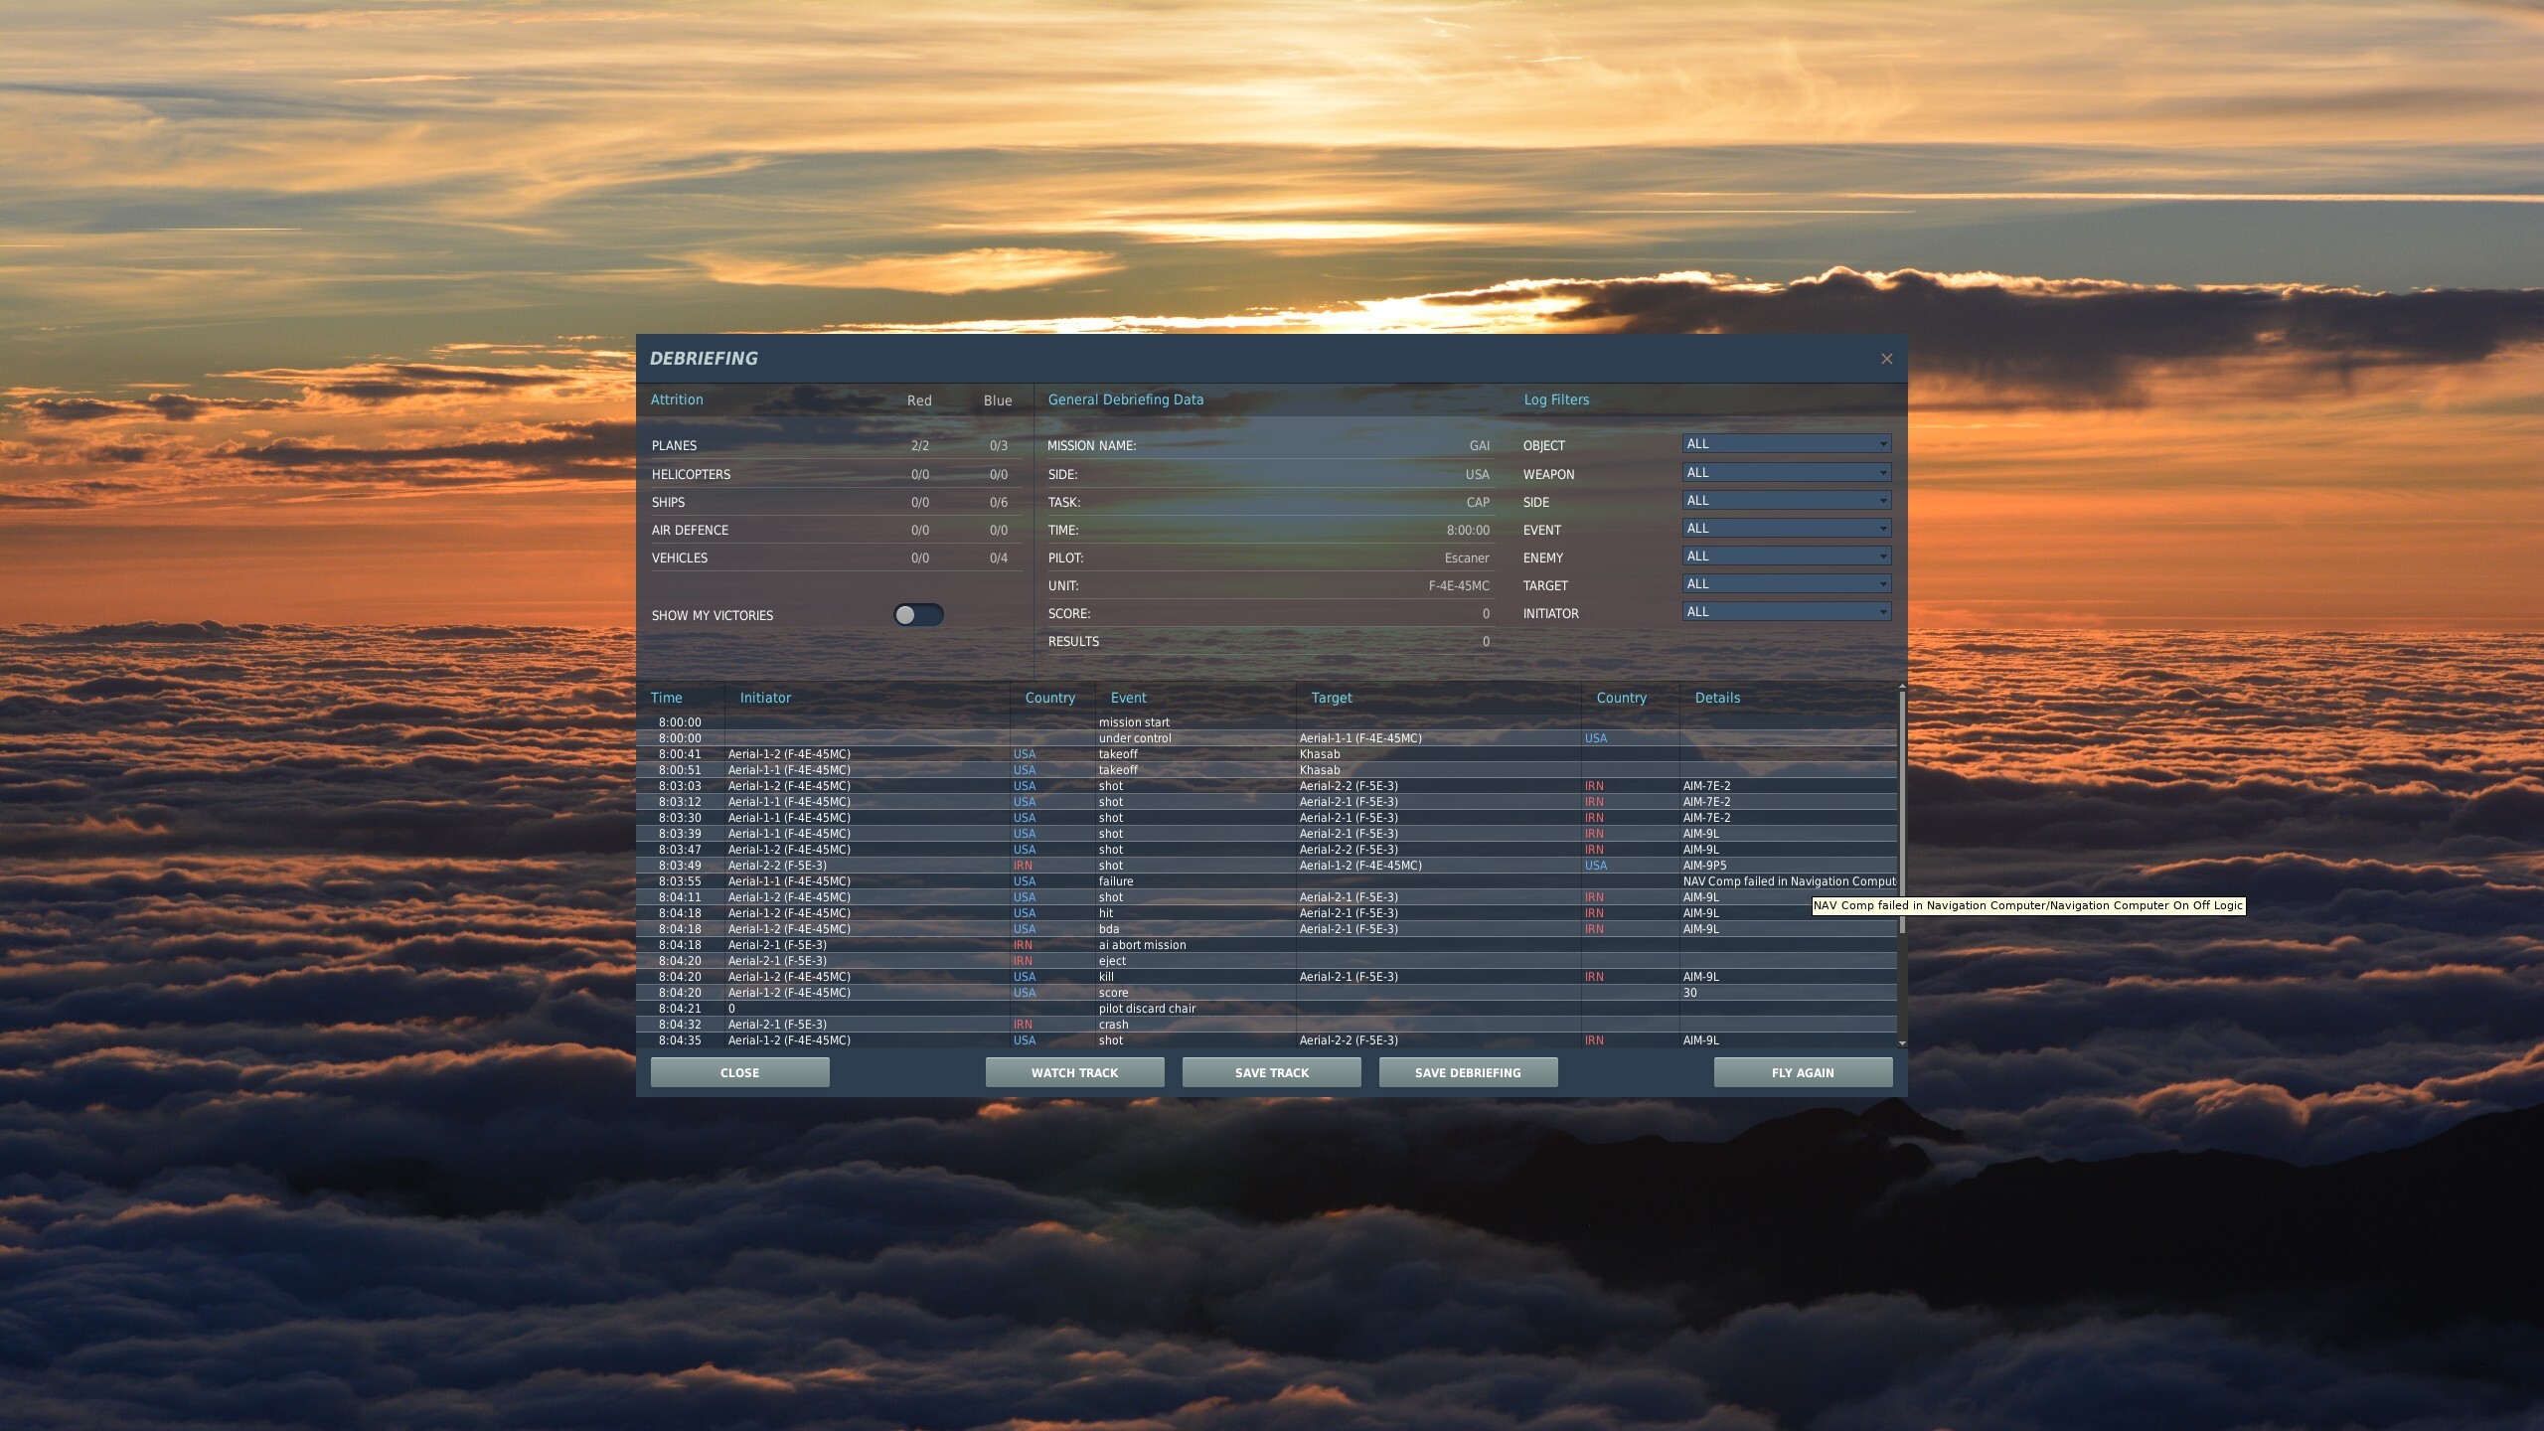Click the HELICOPTERS attrition row label
Screen dimensions: 2544x1431
coord(691,475)
